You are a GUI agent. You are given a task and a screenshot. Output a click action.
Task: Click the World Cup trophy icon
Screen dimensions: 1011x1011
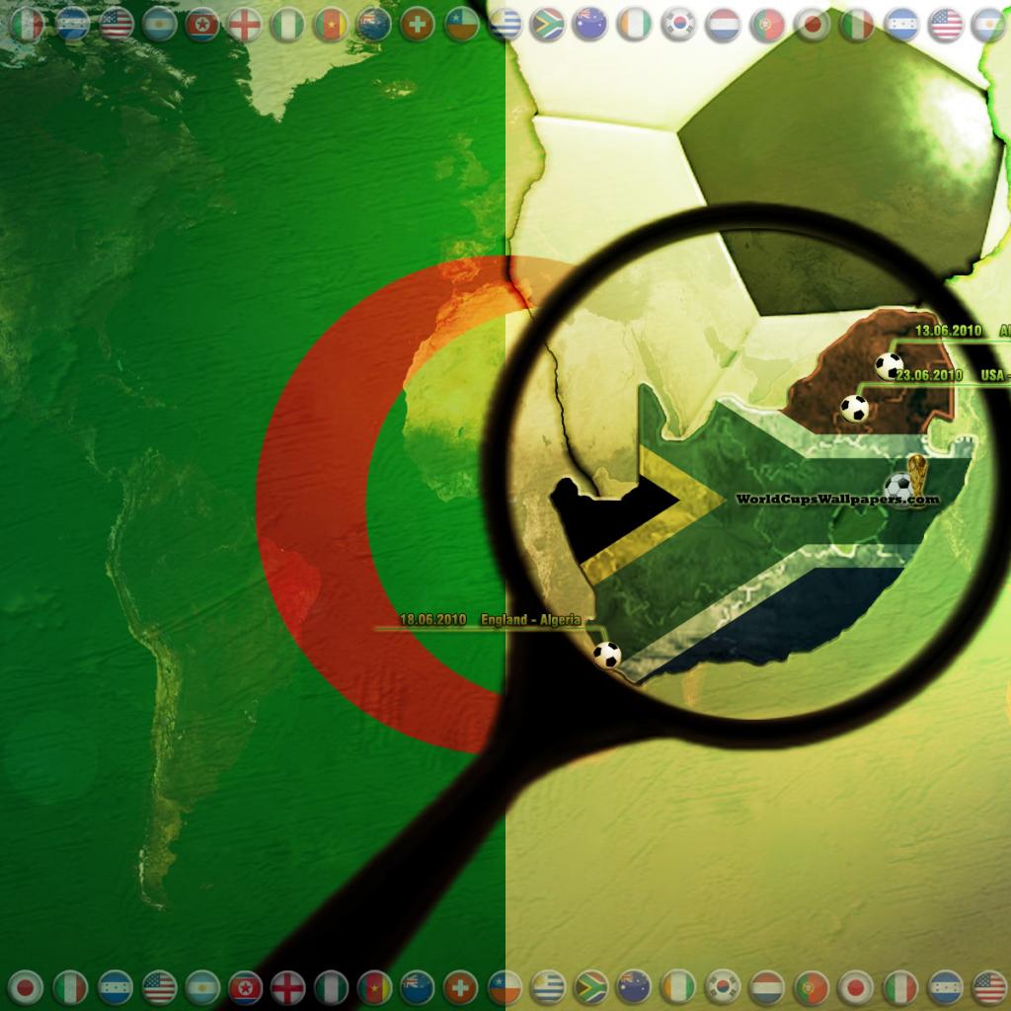[x=919, y=475]
